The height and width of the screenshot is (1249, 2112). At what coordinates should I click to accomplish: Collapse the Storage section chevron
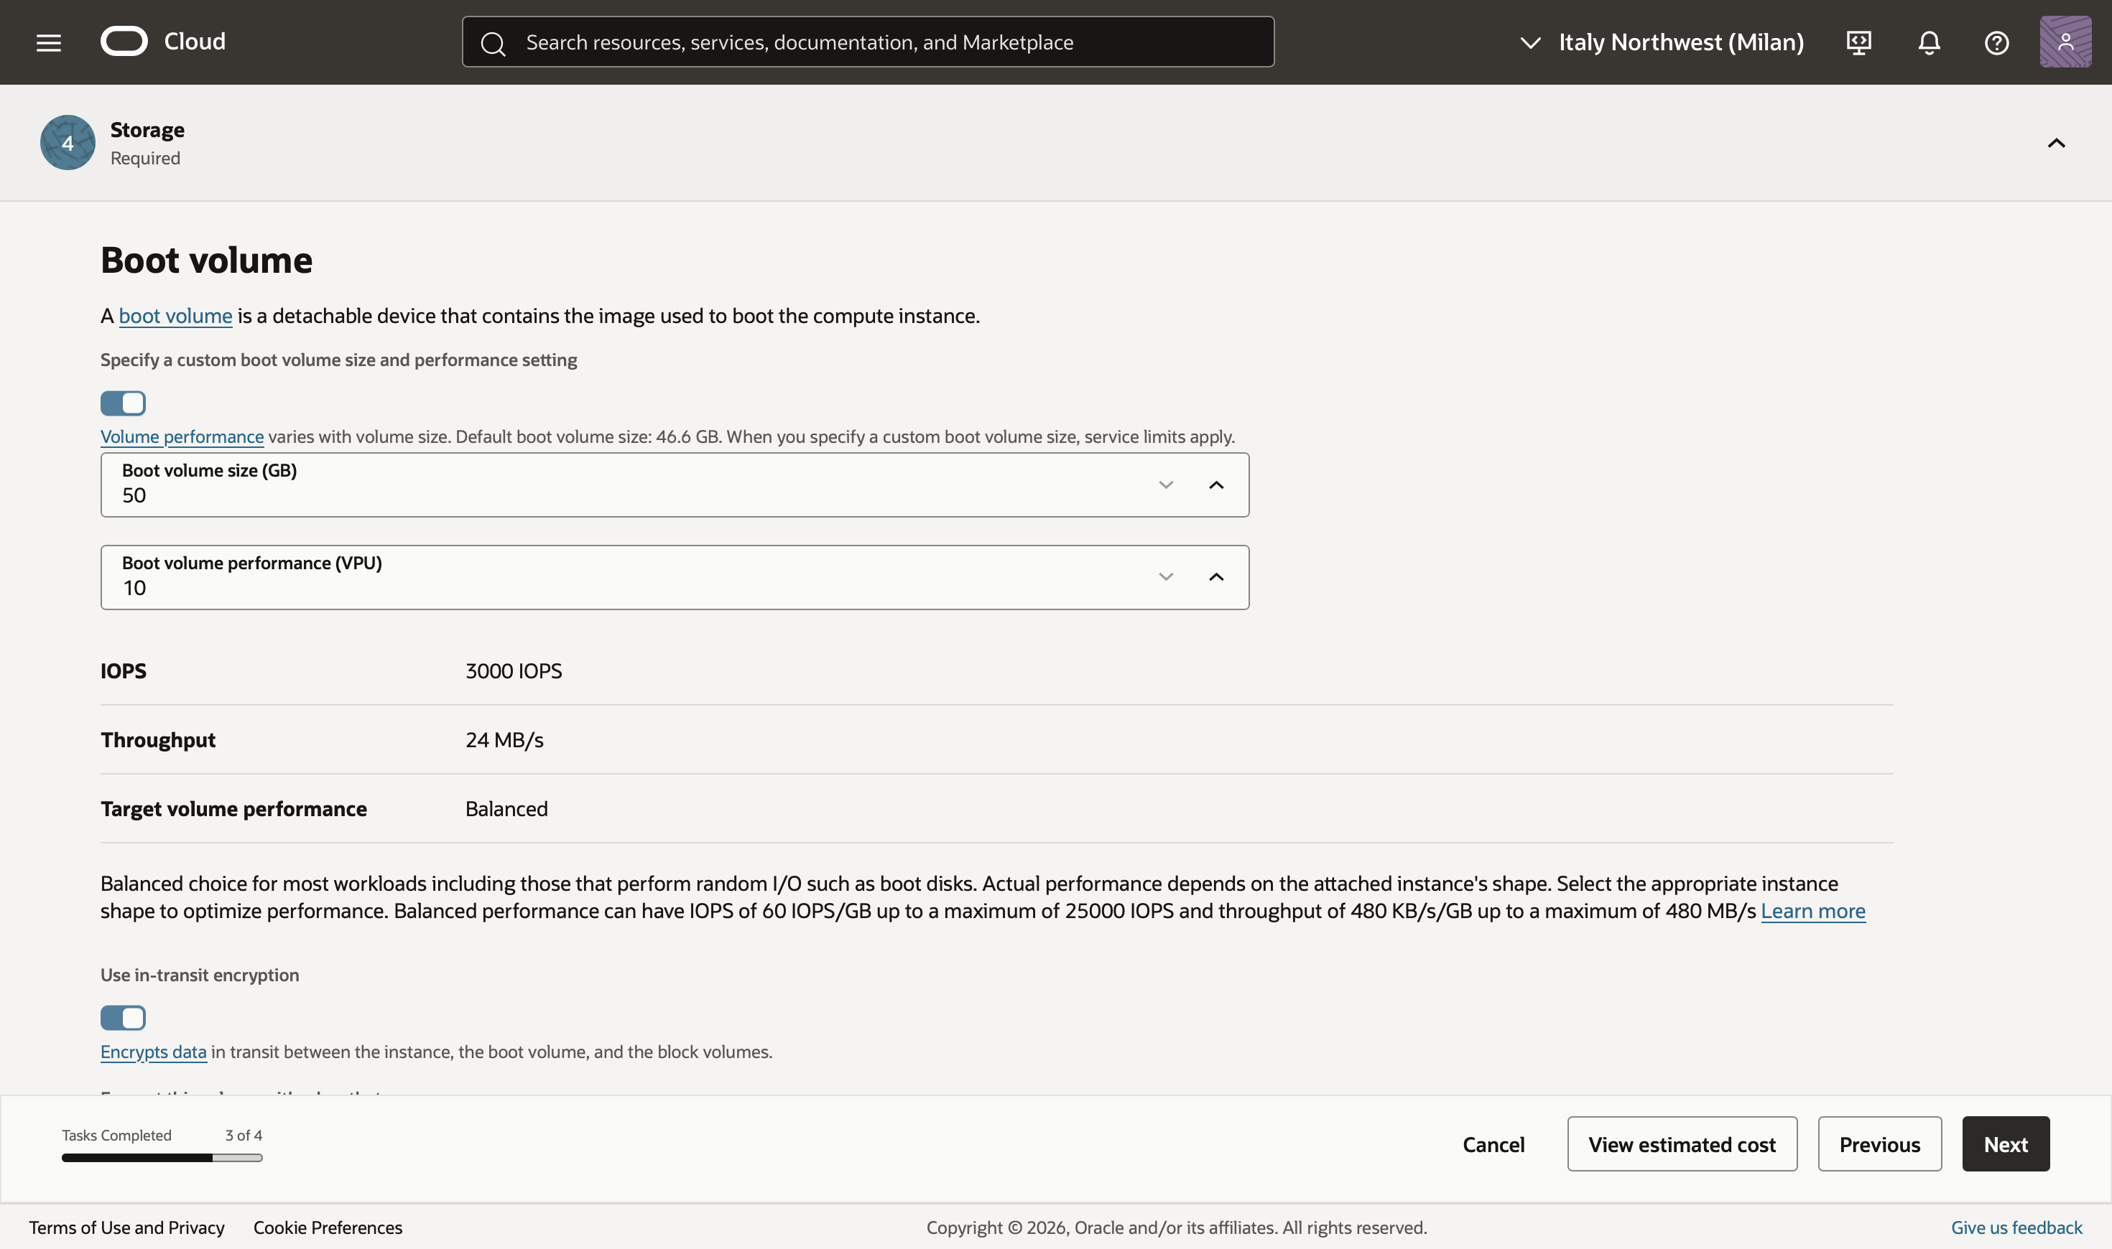coord(2055,143)
